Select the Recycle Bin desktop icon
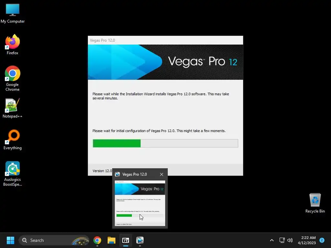This screenshot has width=331, height=248. [x=315, y=203]
